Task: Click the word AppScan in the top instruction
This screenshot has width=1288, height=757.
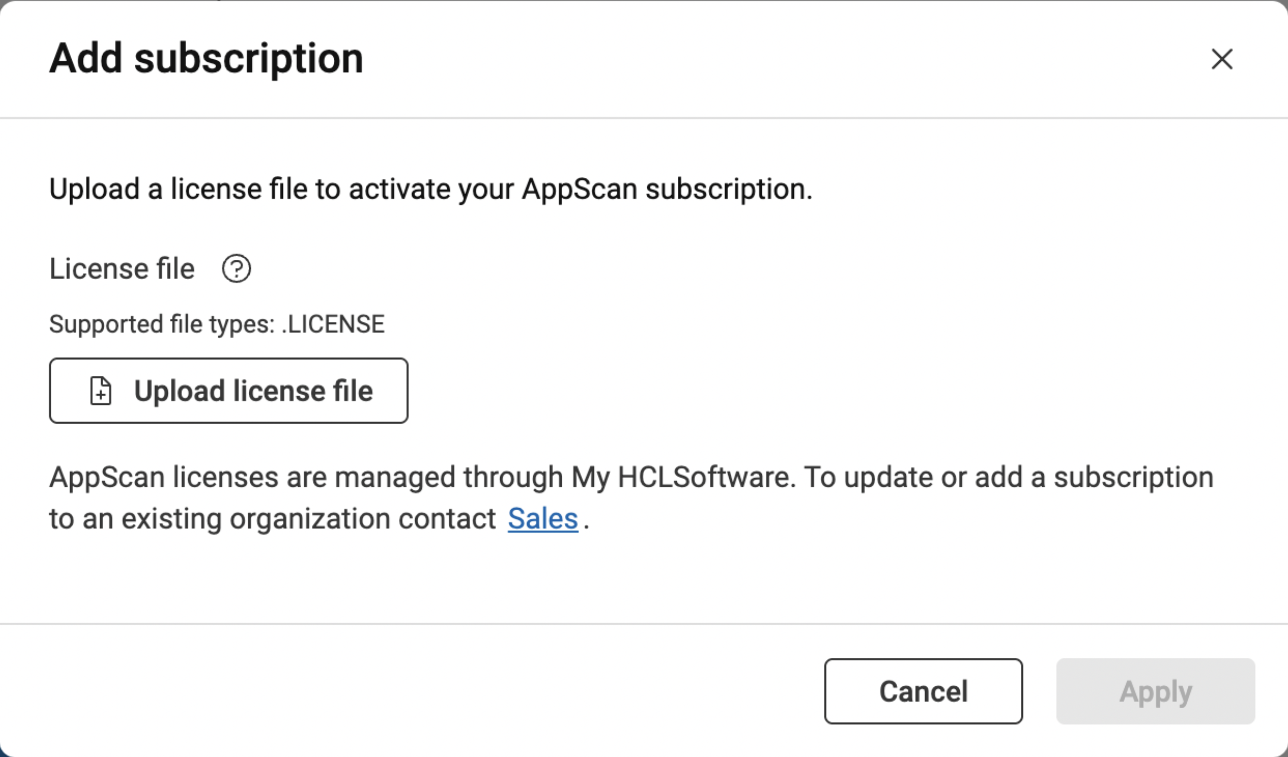Action: [x=579, y=189]
